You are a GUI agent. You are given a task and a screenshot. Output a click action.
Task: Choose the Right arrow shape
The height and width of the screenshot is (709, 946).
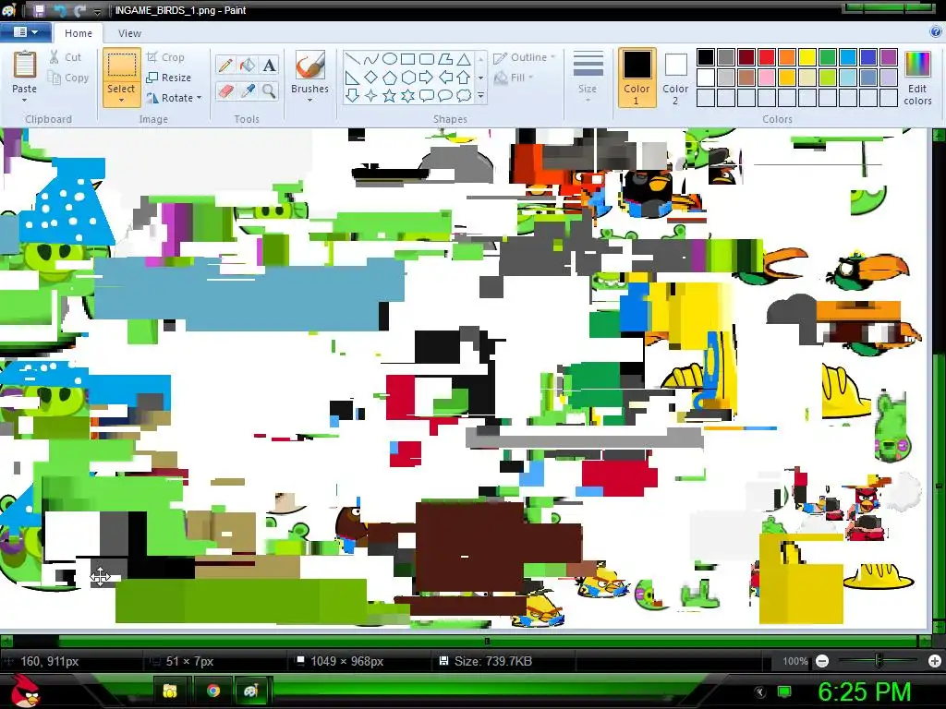click(x=427, y=78)
